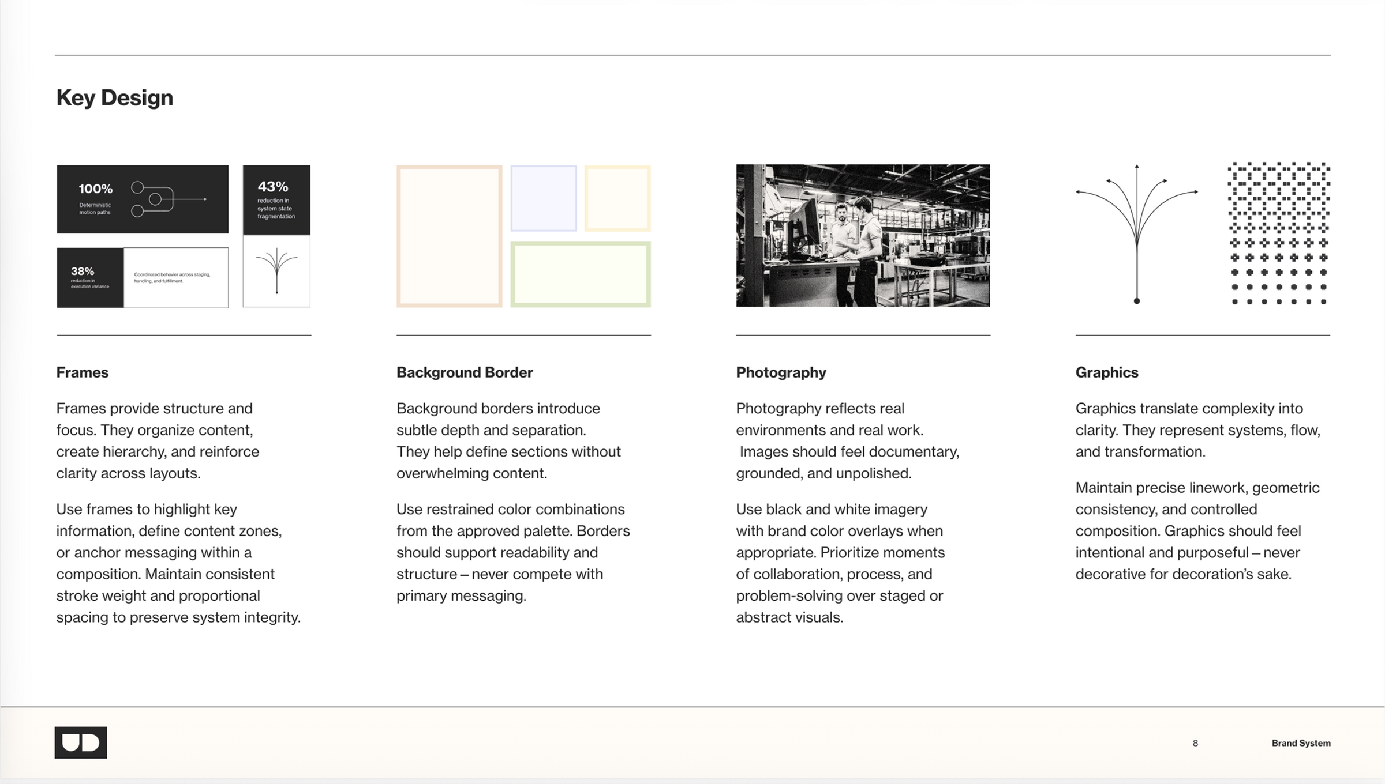1385x784 pixels.
Task: Click the page number 8
Action: (1195, 743)
